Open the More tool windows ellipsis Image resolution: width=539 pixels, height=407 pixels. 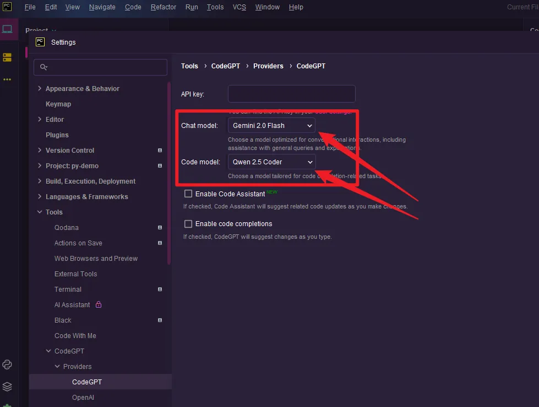[x=7, y=79]
